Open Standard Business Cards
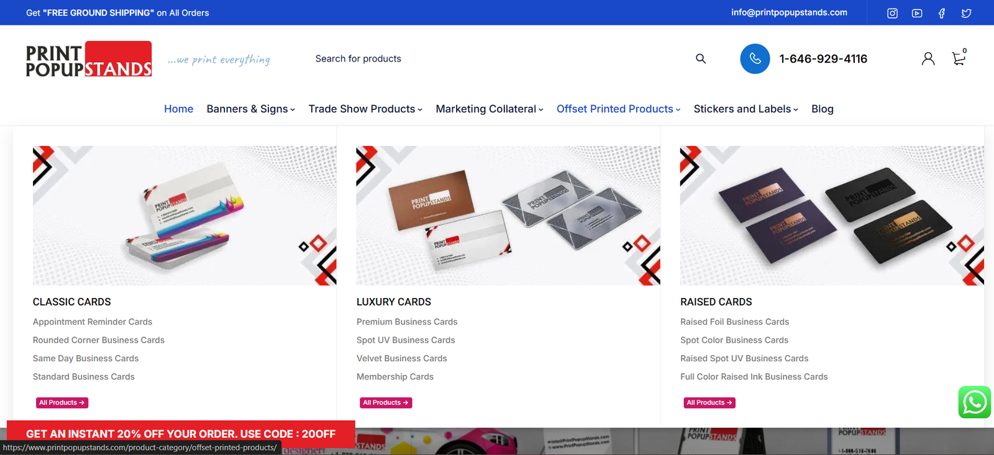This screenshot has height=455, width=994. pyautogui.click(x=84, y=377)
